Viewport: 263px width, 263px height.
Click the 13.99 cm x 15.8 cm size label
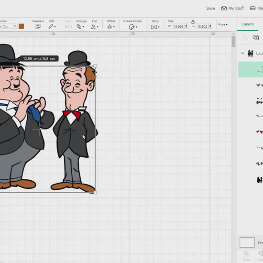[39, 58]
